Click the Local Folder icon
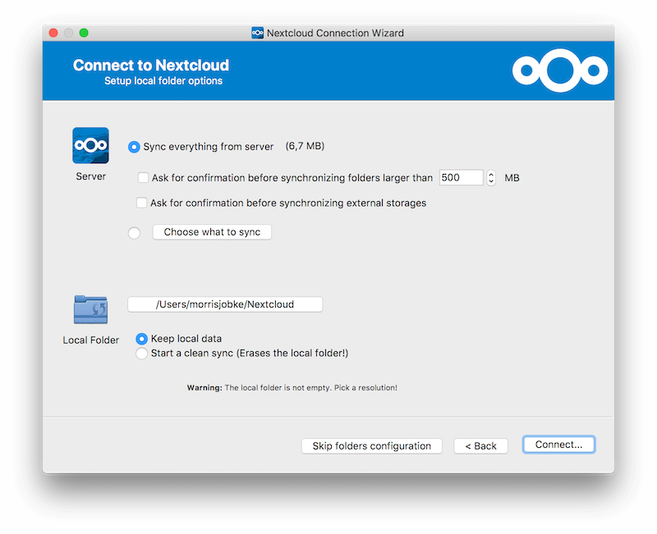657x534 pixels. [90, 308]
